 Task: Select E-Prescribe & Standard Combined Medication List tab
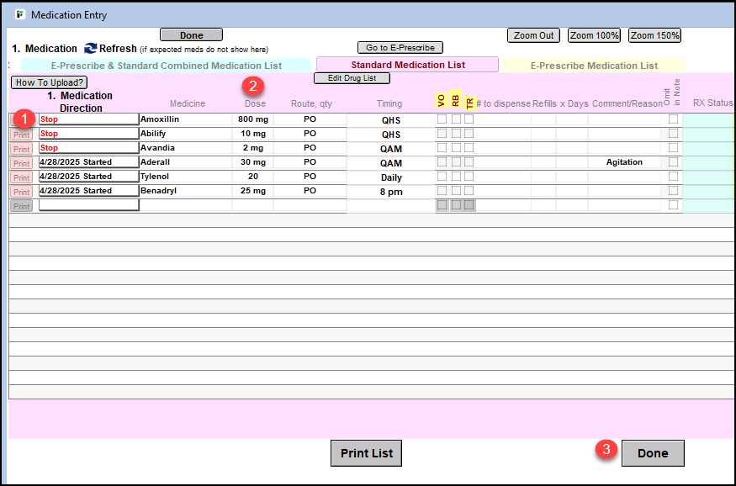tap(166, 65)
